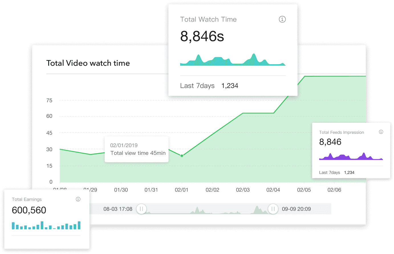Click '8,846' on Feeds Impression card
This screenshot has height=254, width=394.
(x=330, y=142)
